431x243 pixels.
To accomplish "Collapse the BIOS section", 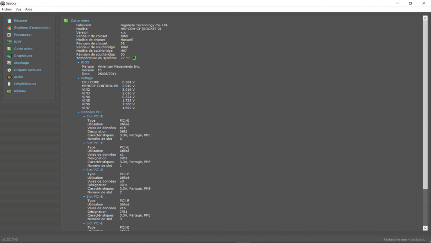I will pyautogui.click(x=78, y=63).
